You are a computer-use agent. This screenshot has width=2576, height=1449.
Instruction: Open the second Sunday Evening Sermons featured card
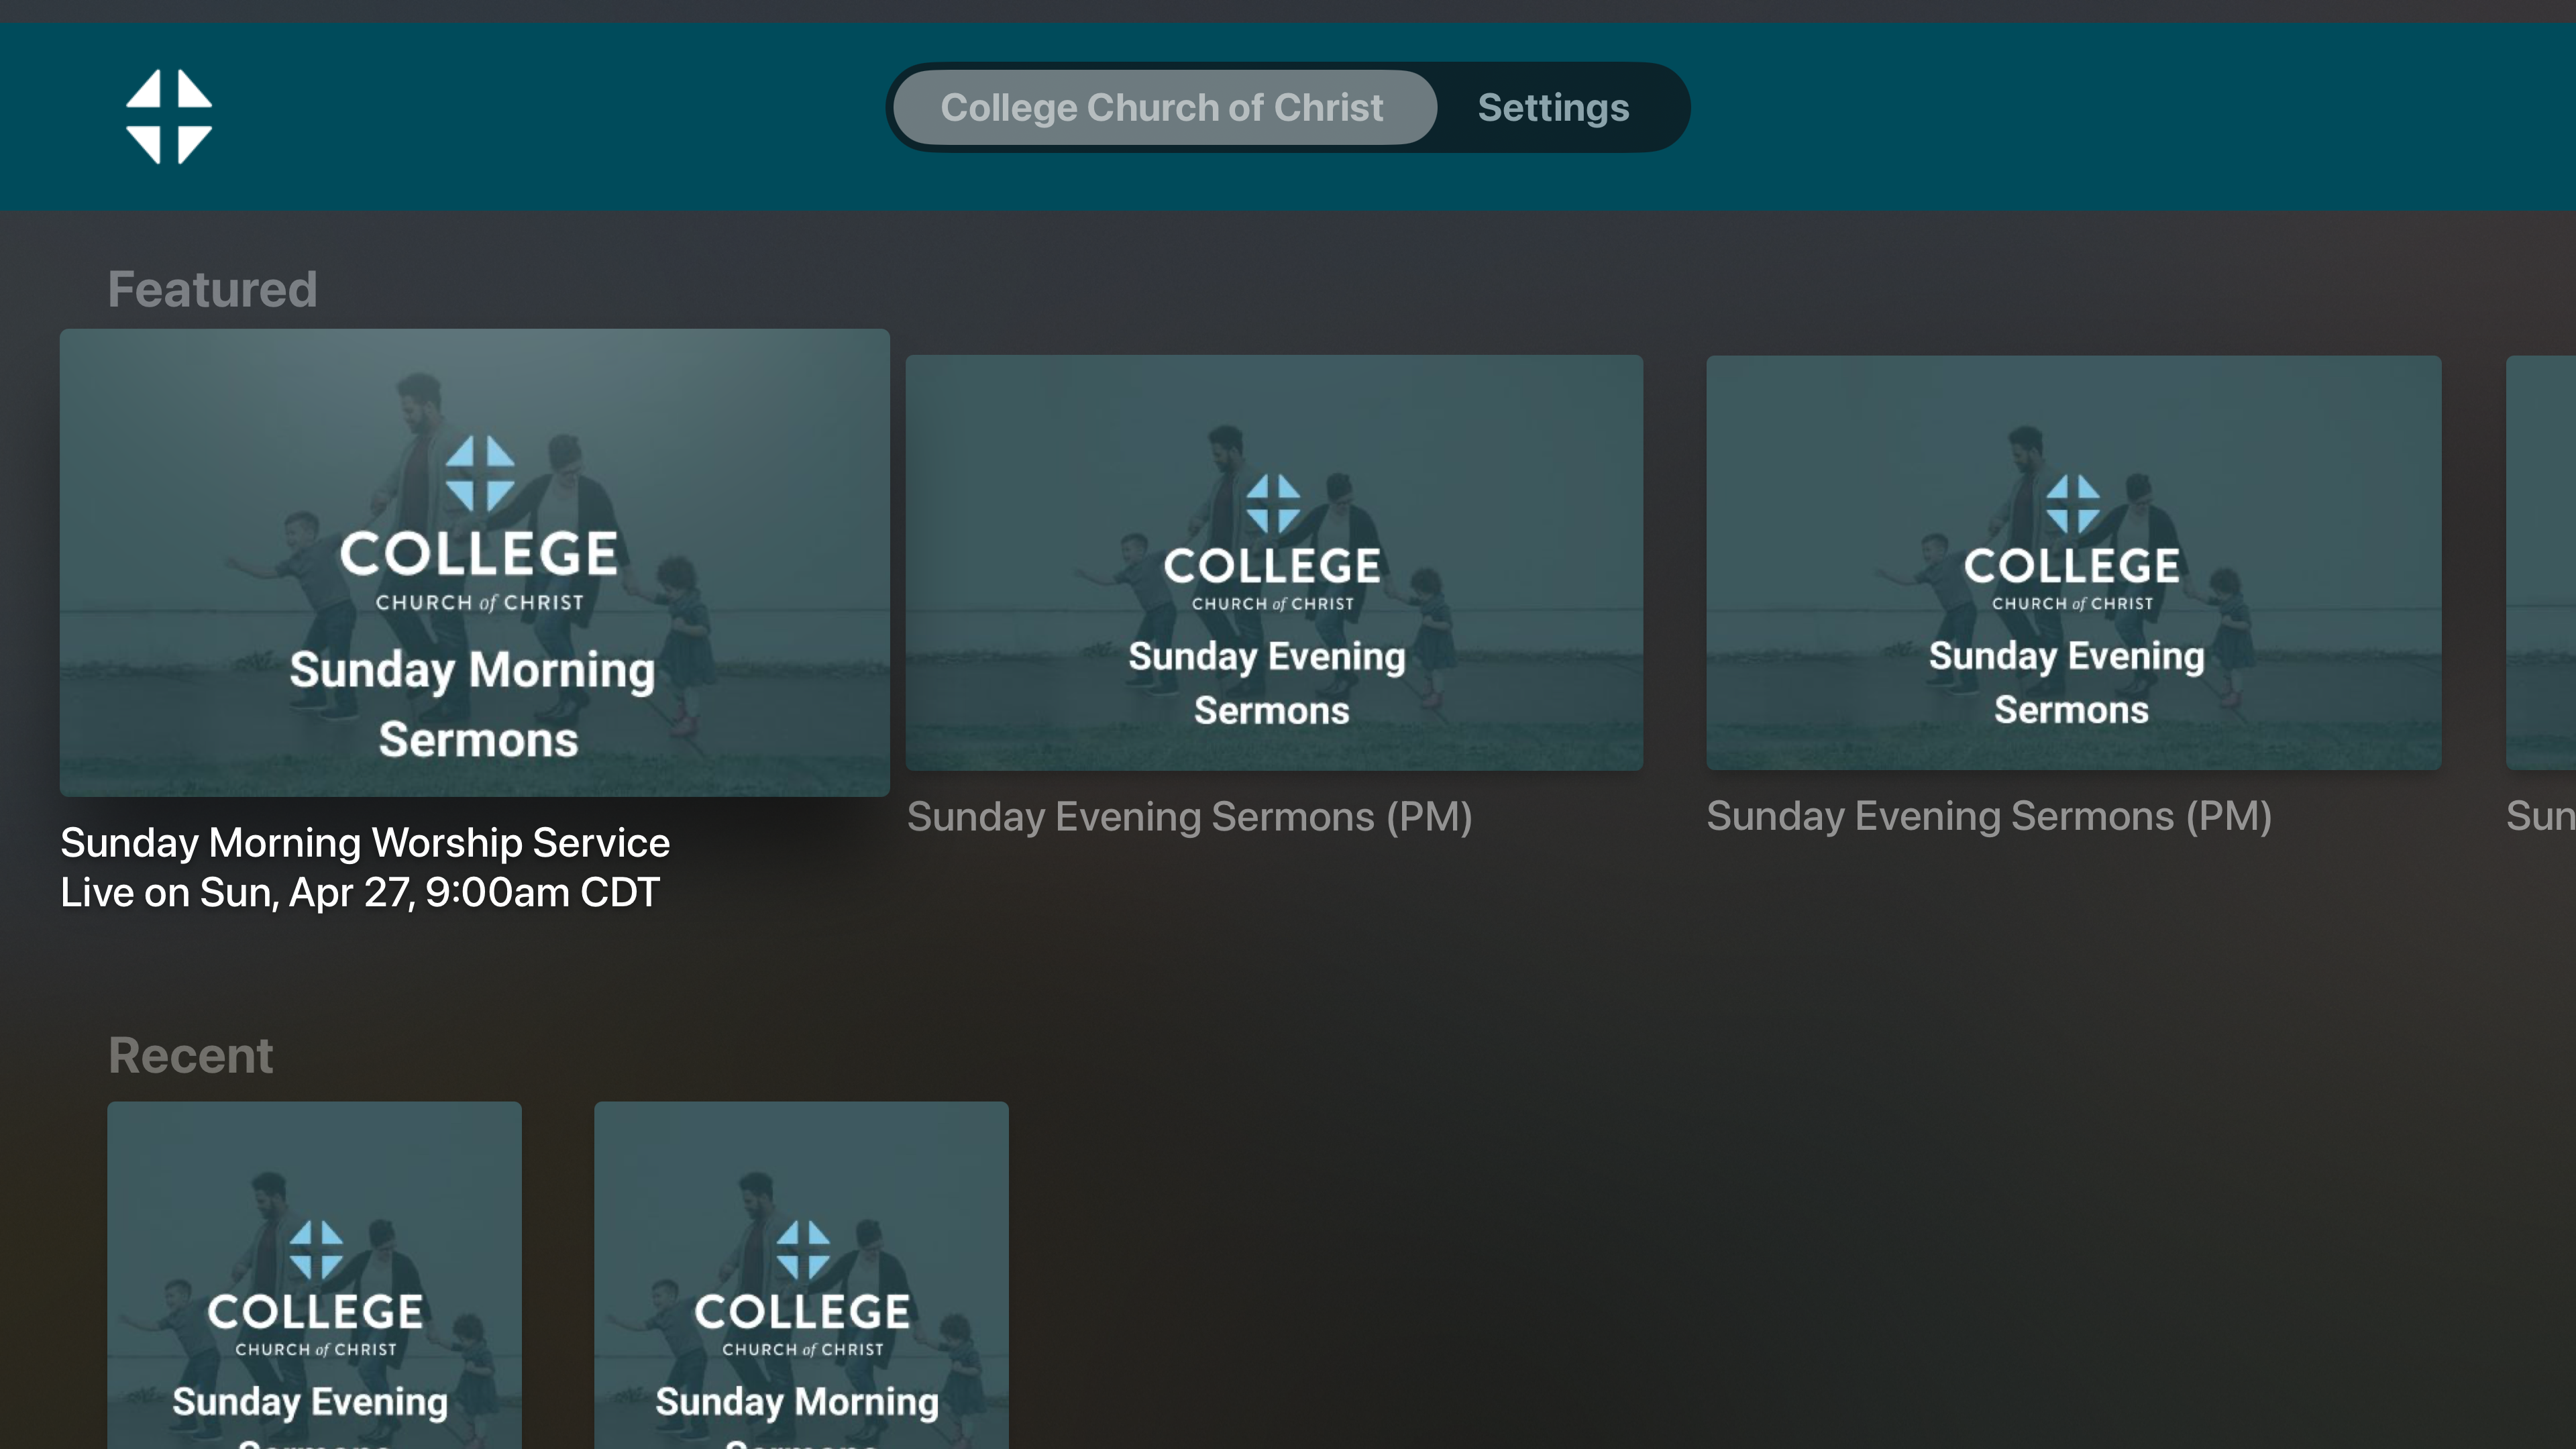click(2073, 562)
